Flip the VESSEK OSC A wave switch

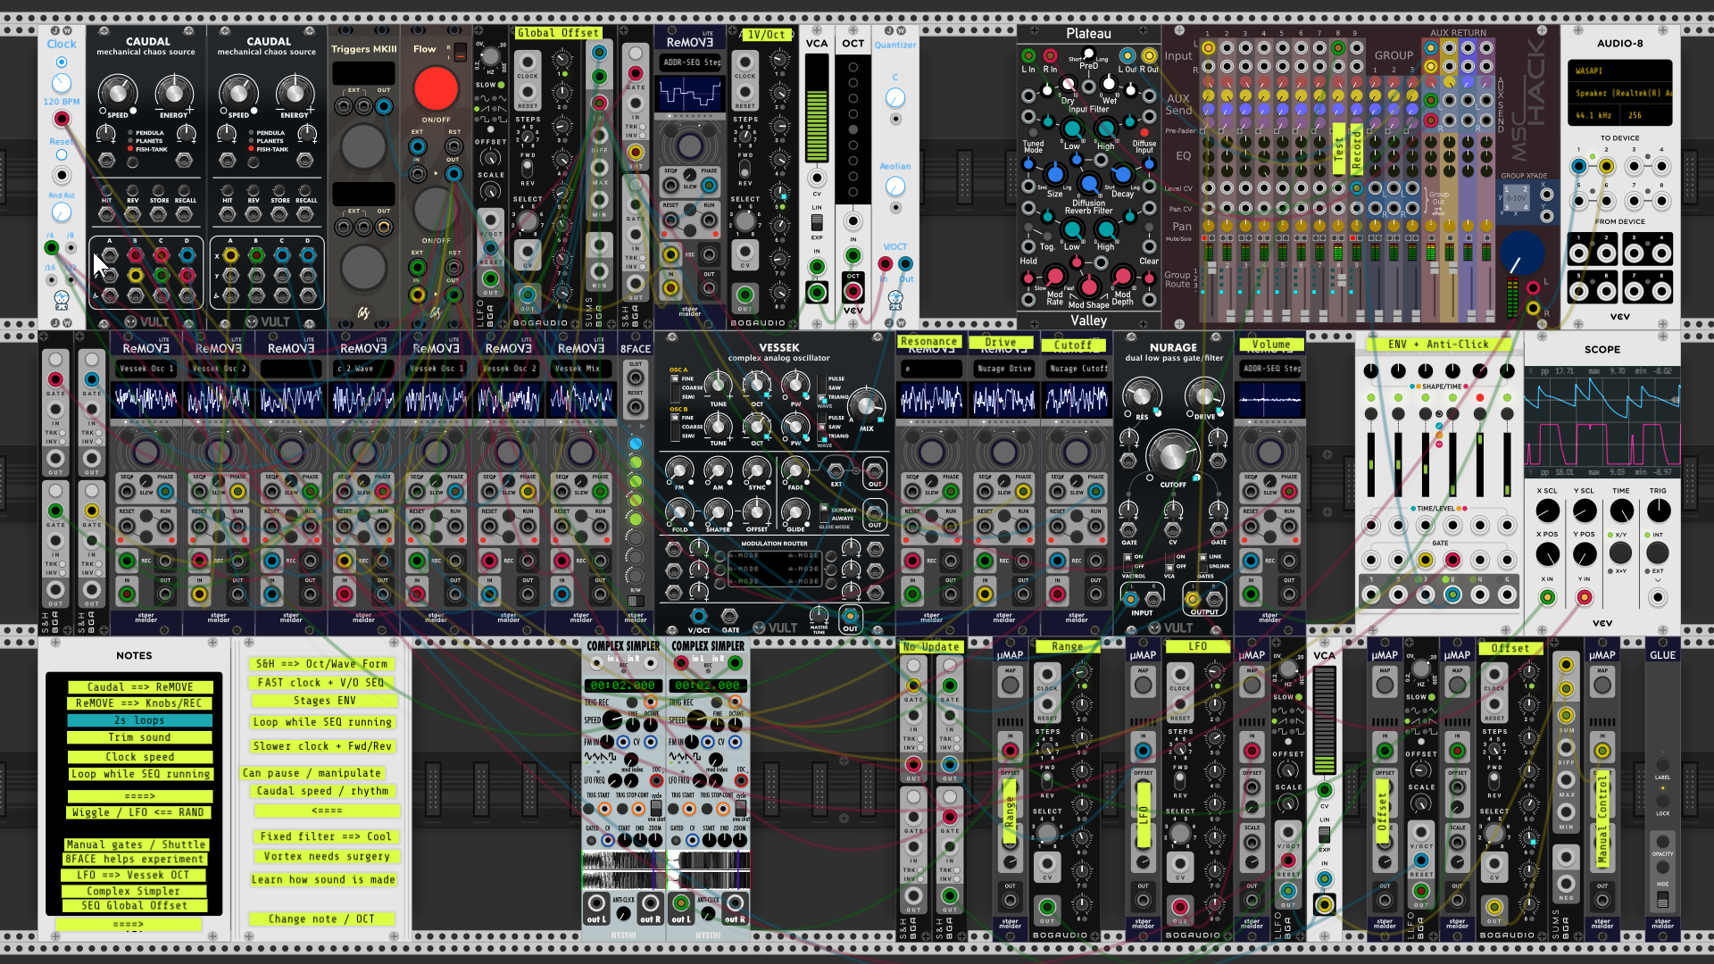coord(821,387)
